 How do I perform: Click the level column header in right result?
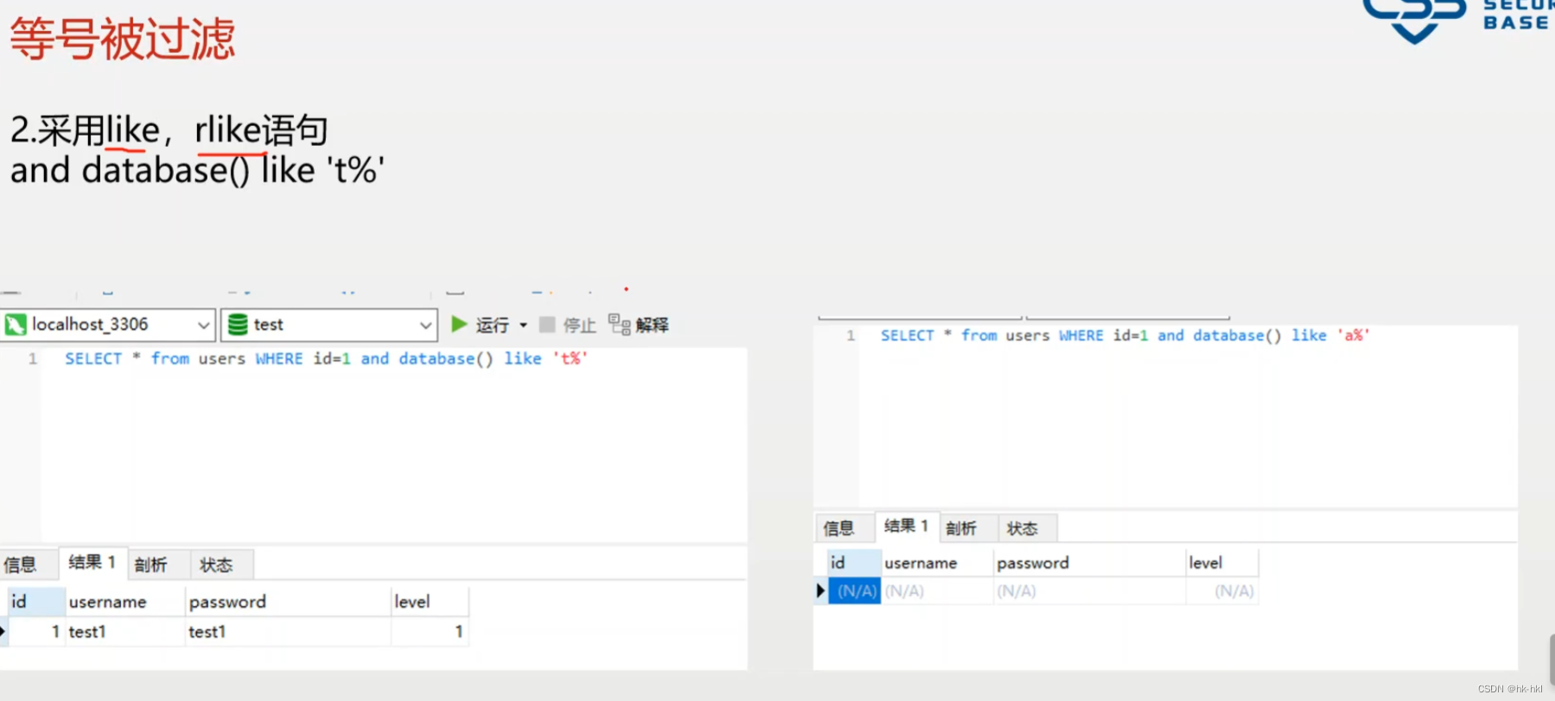[x=1222, y=563]
